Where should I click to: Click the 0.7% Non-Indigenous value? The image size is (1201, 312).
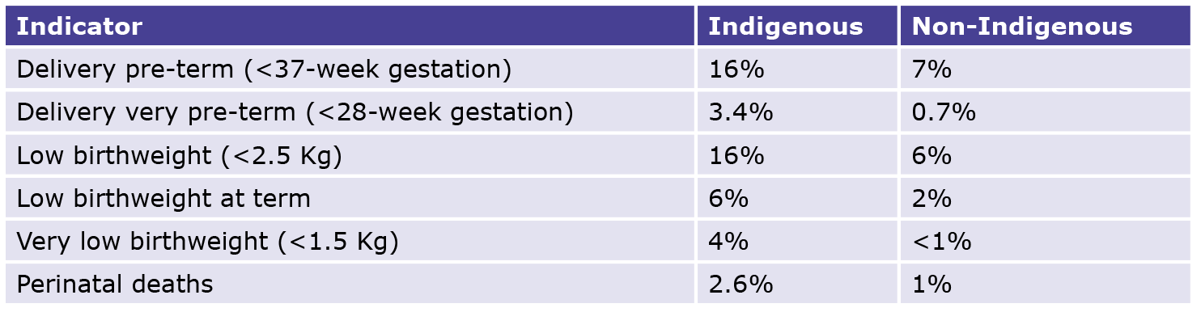[944, 112]
